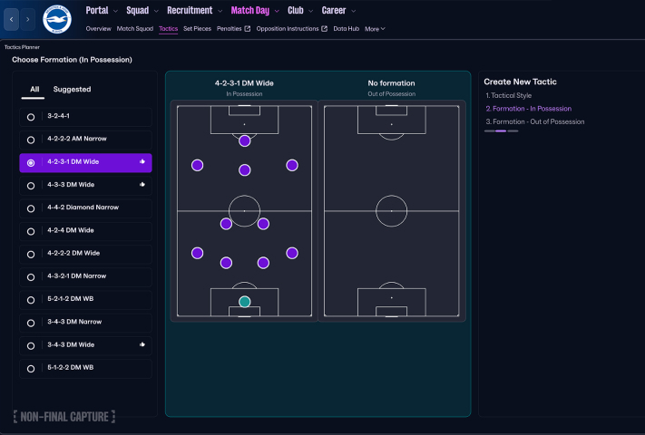Open the Set Pieces tab

tap(197, 29)
